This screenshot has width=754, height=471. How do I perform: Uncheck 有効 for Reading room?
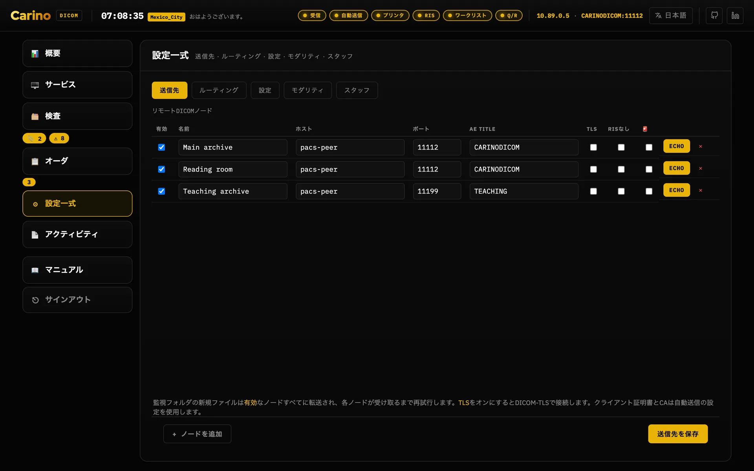[161, 169]
